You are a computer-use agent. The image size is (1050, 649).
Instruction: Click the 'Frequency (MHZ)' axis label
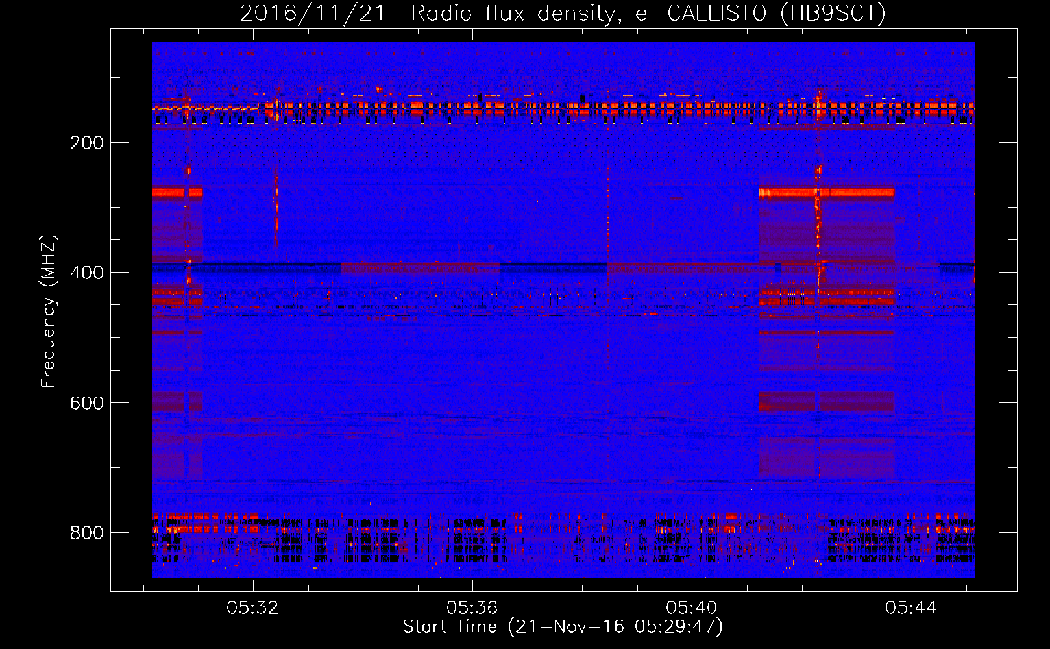49,312
